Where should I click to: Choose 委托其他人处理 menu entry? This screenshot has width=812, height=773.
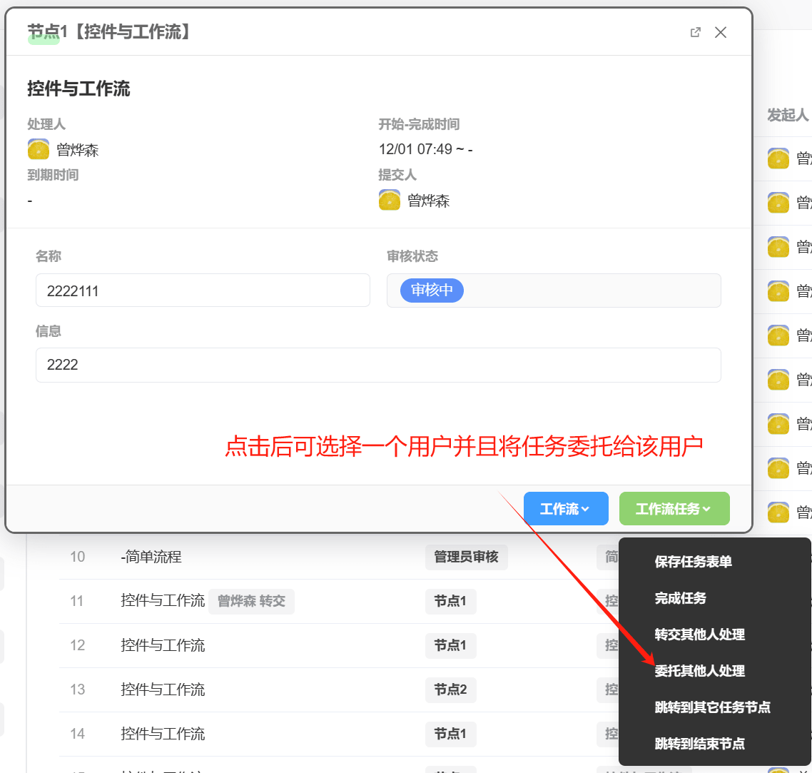(x=699, y=671)
